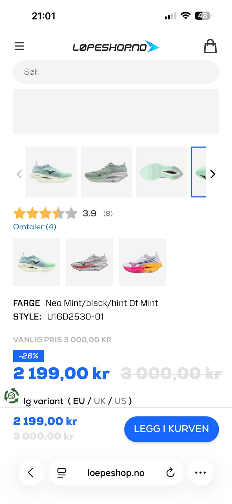Open the Omtaler (4) reviews link
Image resolution: width=232 pixels, height=504 pixels.
pos(35,227)
